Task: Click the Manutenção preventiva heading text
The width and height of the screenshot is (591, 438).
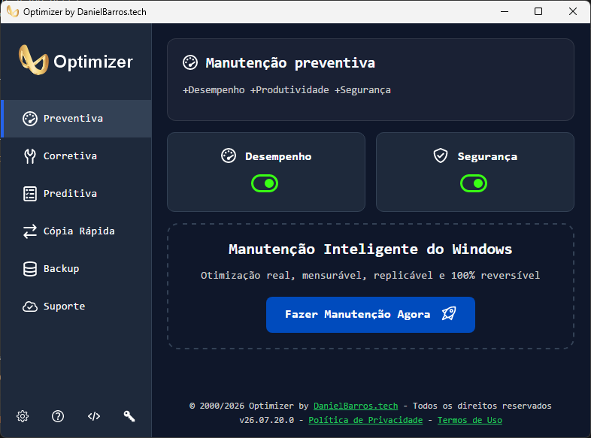Action: click(290, 63)
